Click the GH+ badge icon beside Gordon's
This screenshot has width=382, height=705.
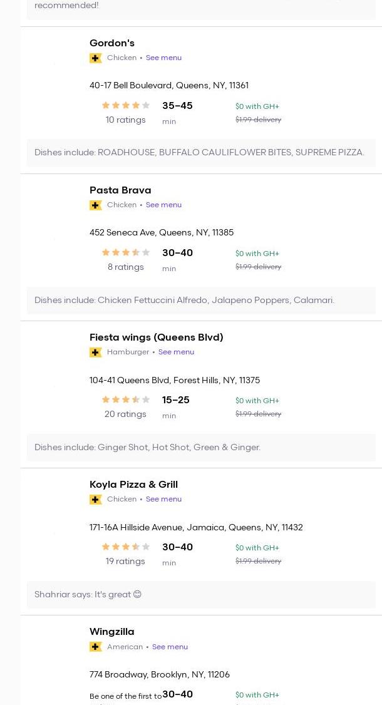pos(96,58)
